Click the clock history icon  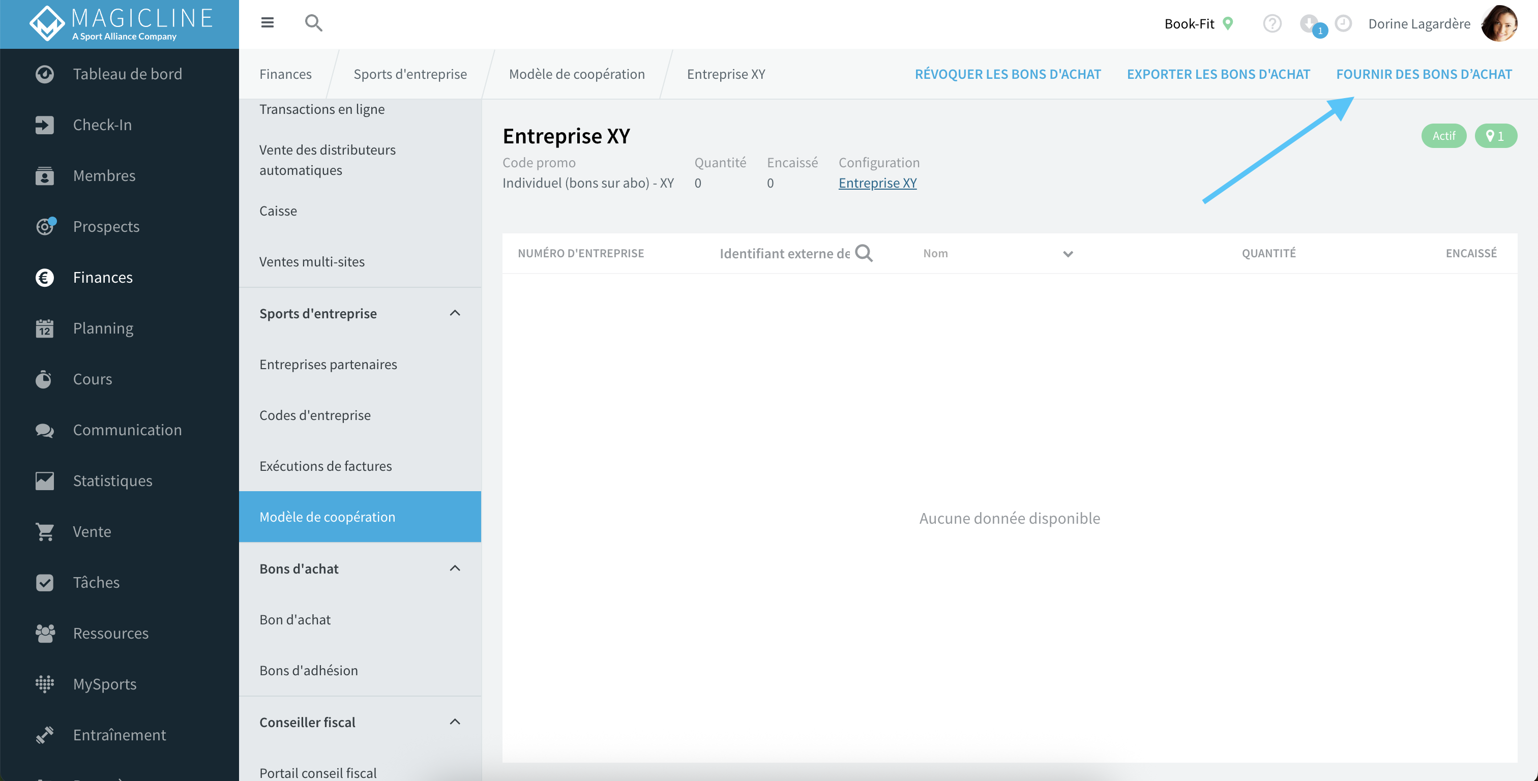click(1343, 24)
